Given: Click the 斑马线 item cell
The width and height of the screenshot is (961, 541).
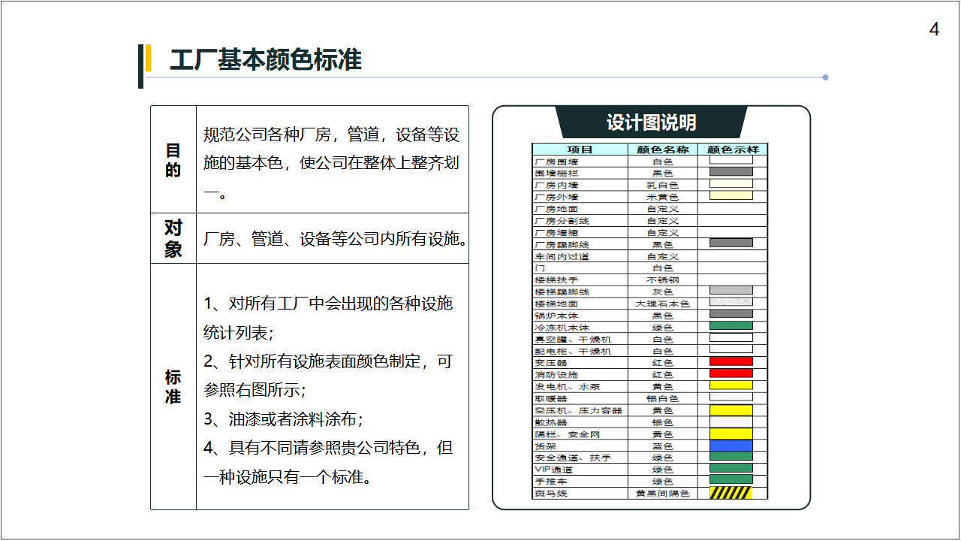Looking at the screenshot, I should (x=580, y=494).
